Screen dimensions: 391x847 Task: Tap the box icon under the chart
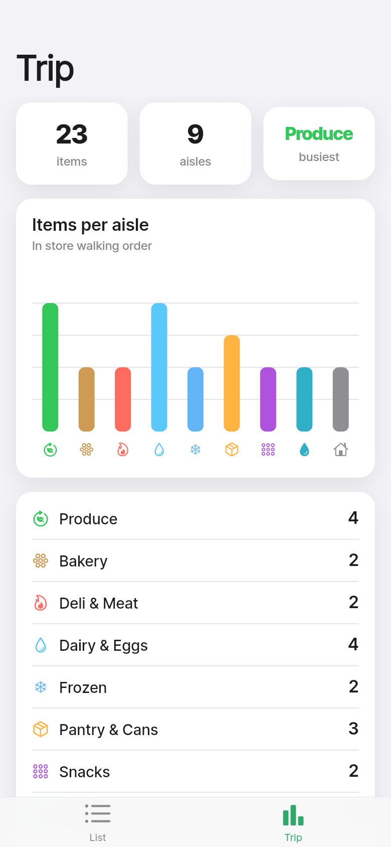pos(232,450)
